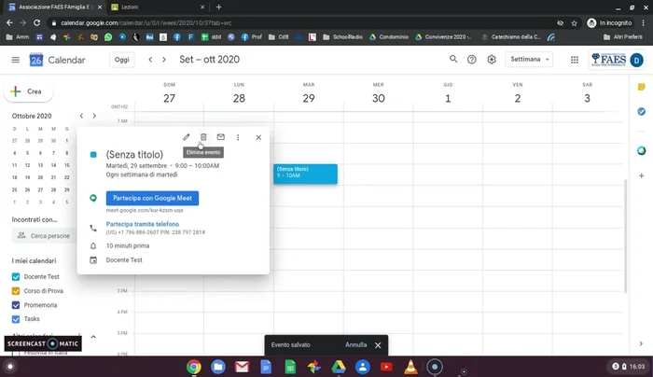653x377 pixels.
Task: Toggle the Docente Test calendar checkbox
Action: coord(16,276)
